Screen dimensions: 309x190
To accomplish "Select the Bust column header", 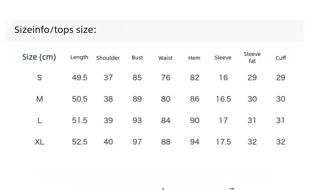I will coord(137,58).
